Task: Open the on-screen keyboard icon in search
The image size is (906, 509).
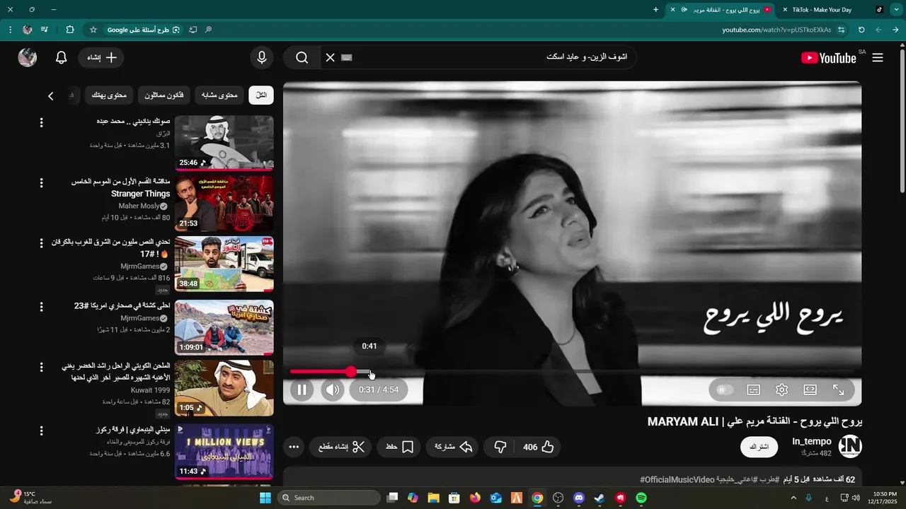Action: 346,58
